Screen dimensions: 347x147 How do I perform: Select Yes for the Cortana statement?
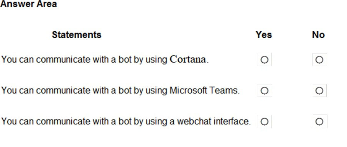265,60
